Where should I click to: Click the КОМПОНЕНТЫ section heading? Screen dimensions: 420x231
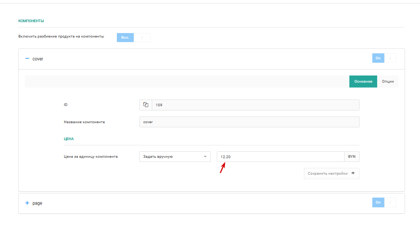(31, 21)
